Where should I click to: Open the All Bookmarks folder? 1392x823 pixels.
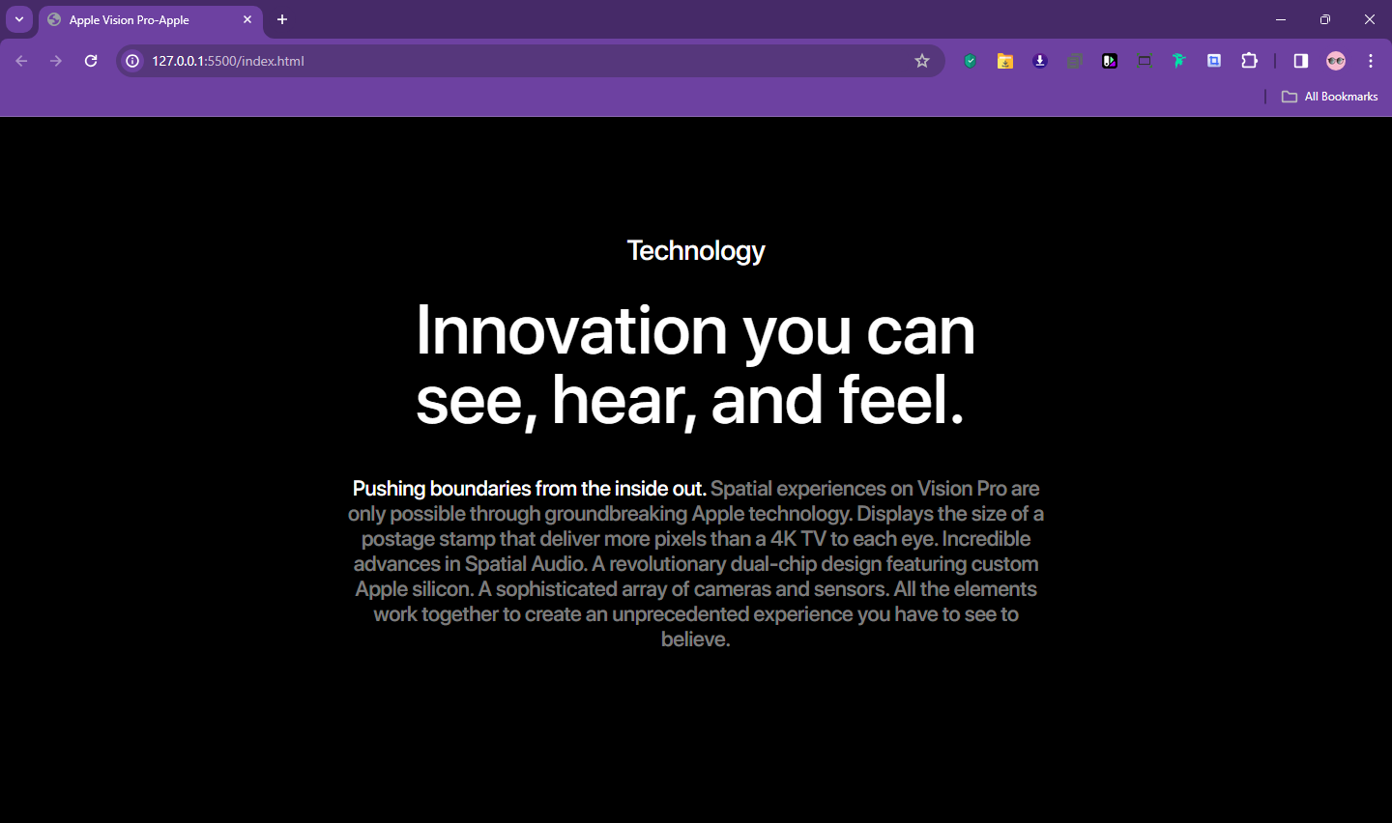pos(1330,97)
